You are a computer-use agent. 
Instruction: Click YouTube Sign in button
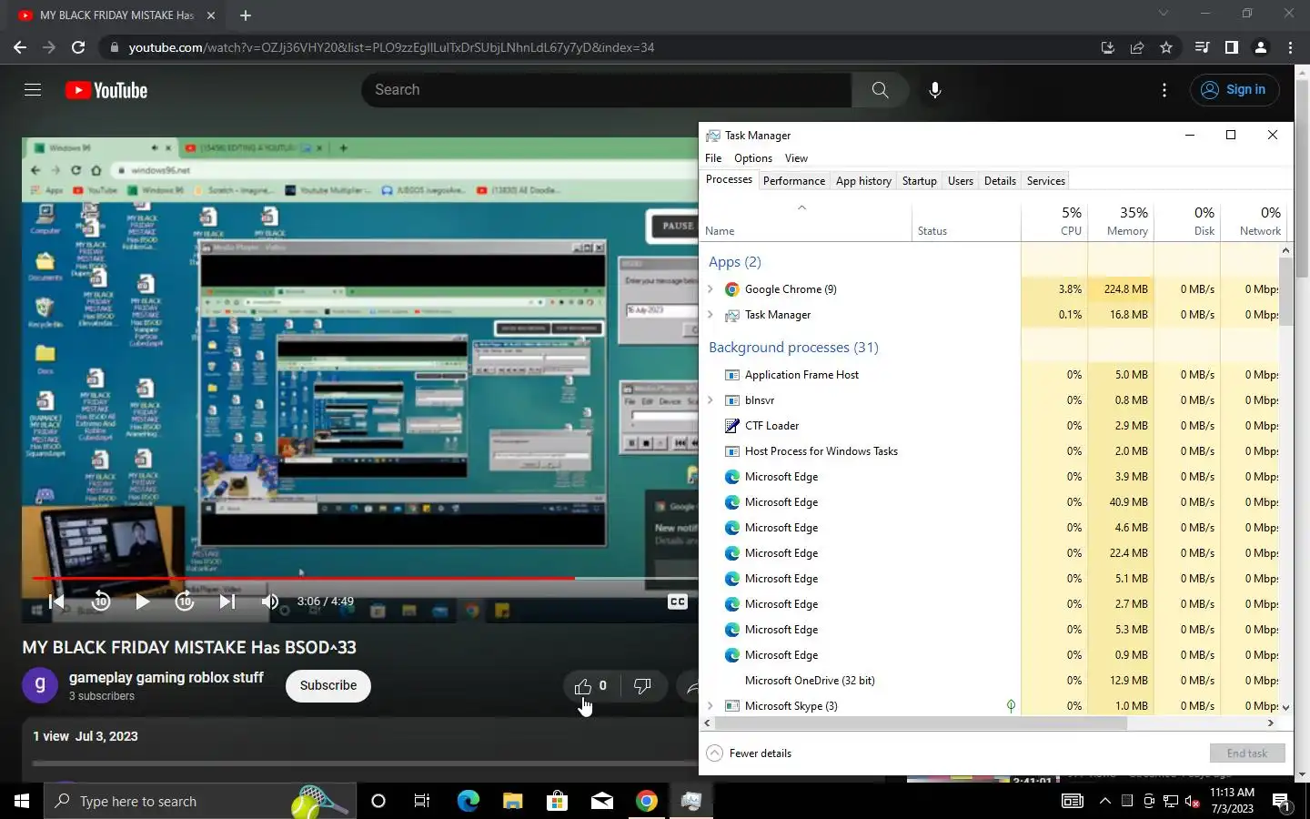(1234, 90)
